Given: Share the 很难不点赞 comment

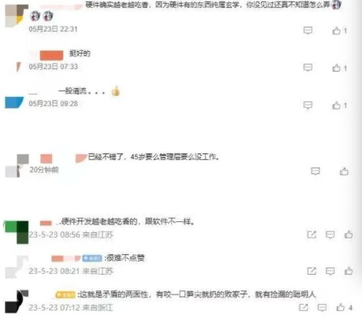Looking at the screenshot, I should coord(312,271).
